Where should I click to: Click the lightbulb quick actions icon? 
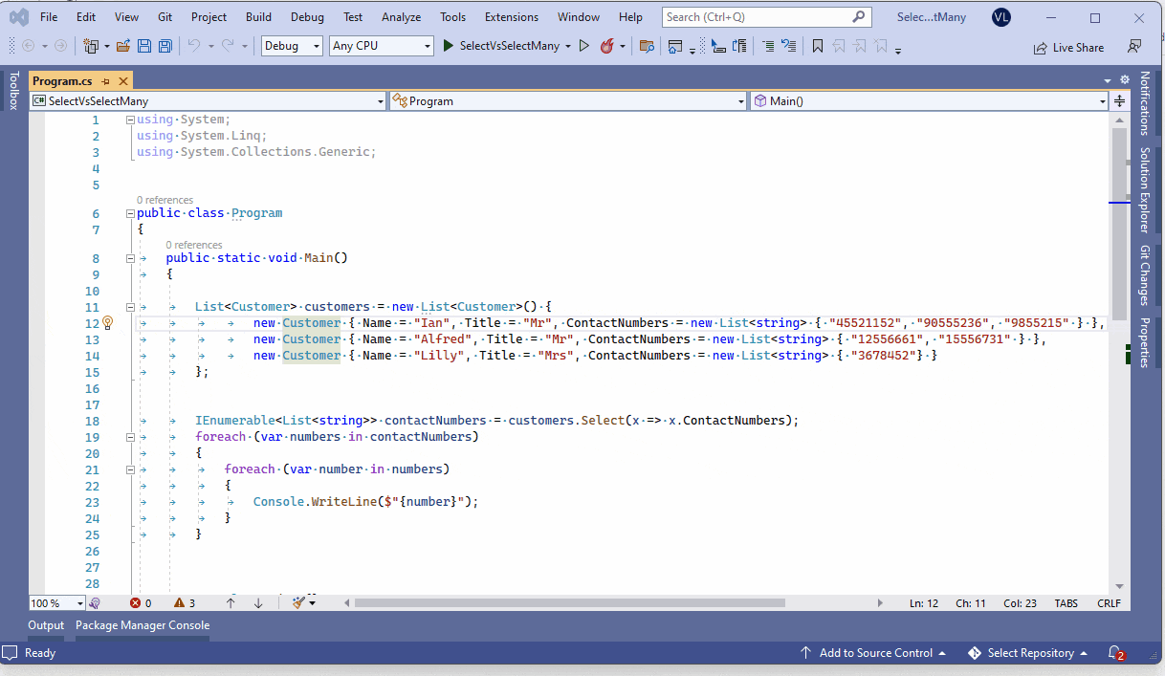[107, 322]
